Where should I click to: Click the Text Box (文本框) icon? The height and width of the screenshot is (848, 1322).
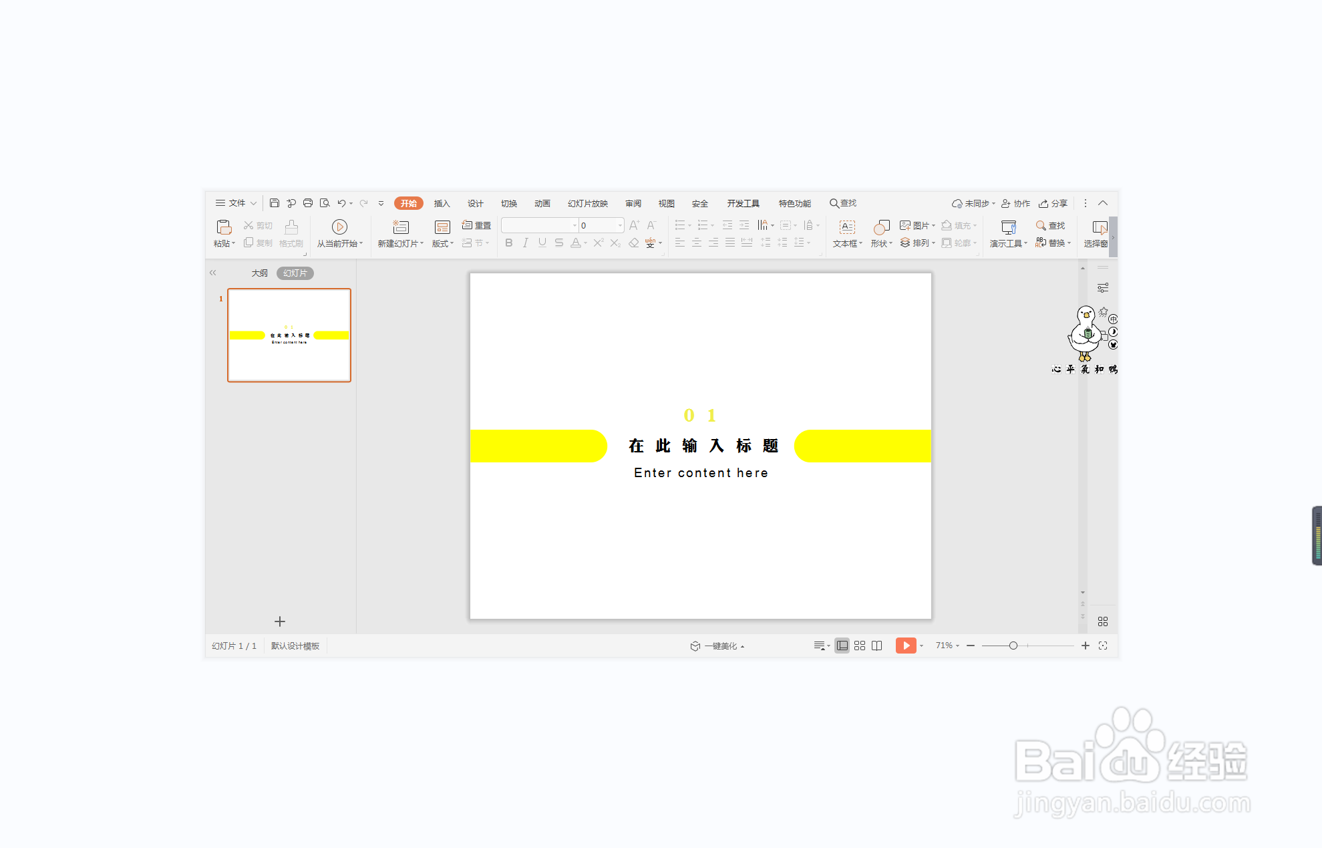coord(847,227)
